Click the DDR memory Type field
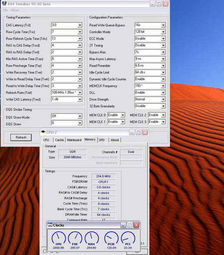 [x=72, y=152]
